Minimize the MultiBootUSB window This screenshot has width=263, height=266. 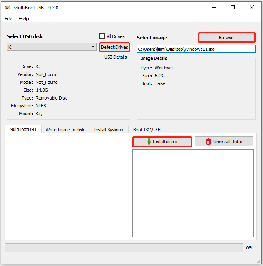[x=214, y=7]
